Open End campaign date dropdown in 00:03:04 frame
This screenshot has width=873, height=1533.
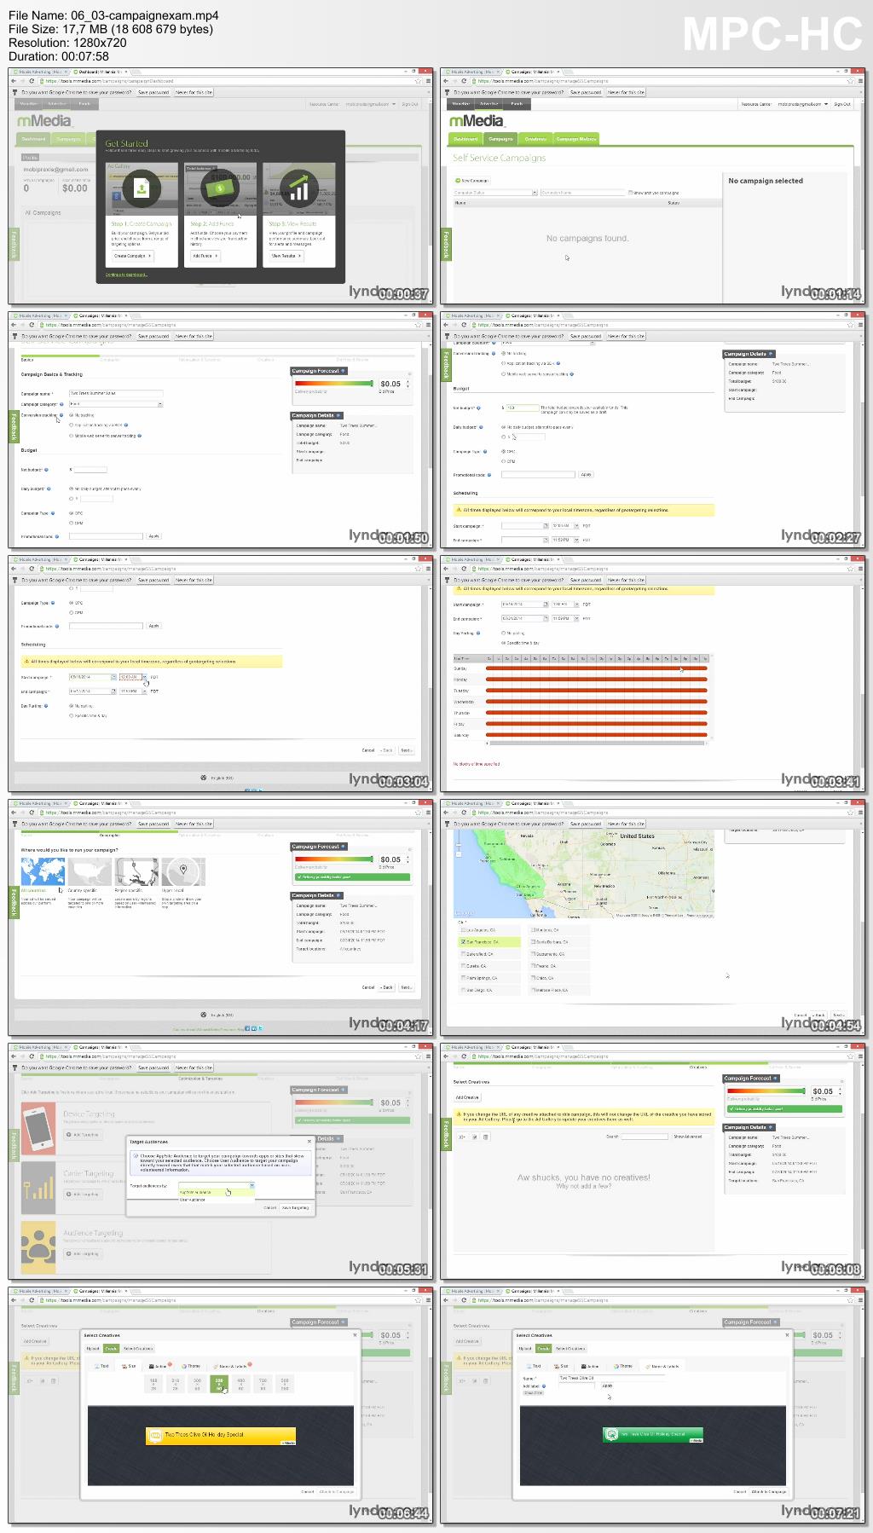tap(113, 691)
